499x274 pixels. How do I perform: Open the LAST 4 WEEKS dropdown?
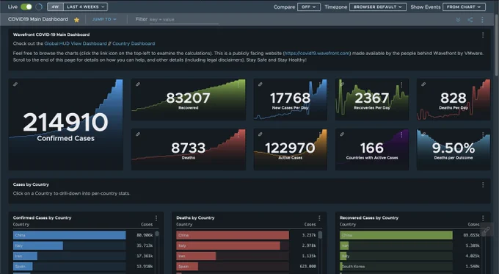click(85, 7)
